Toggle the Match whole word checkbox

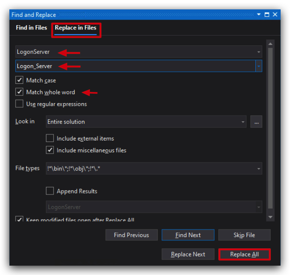(x=19, y=92)
